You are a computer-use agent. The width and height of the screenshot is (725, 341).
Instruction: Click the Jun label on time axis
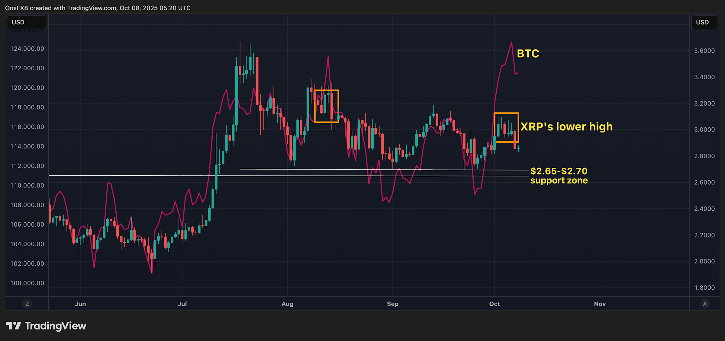click(80, 304)
